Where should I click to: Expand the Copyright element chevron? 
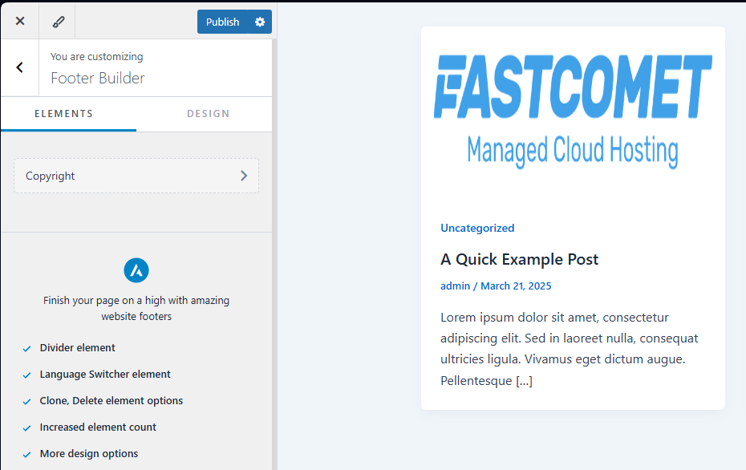click(244, 176)
